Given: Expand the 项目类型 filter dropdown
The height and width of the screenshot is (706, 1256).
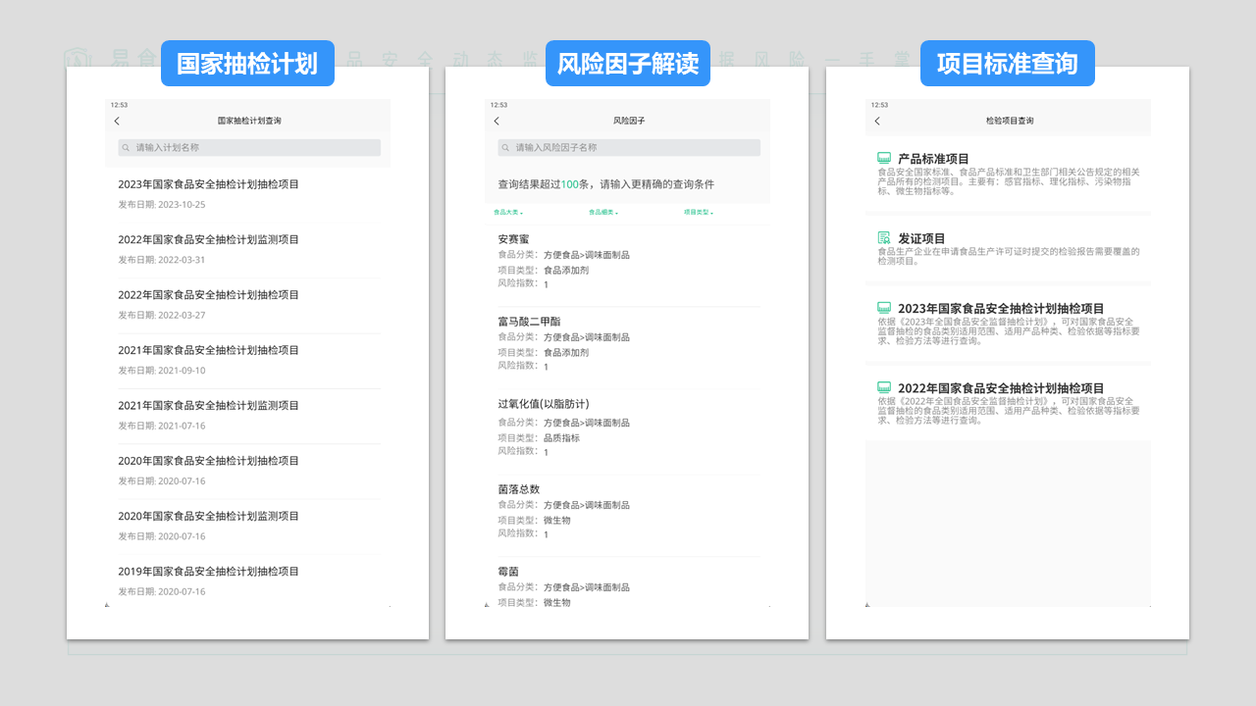Looking at the screenshot, I should pos(699,212).
